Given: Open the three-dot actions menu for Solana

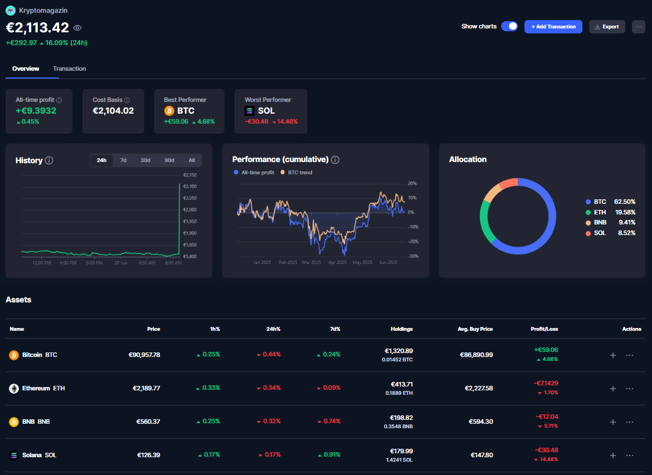Looking at the screenshot, I should coord(630,455).
